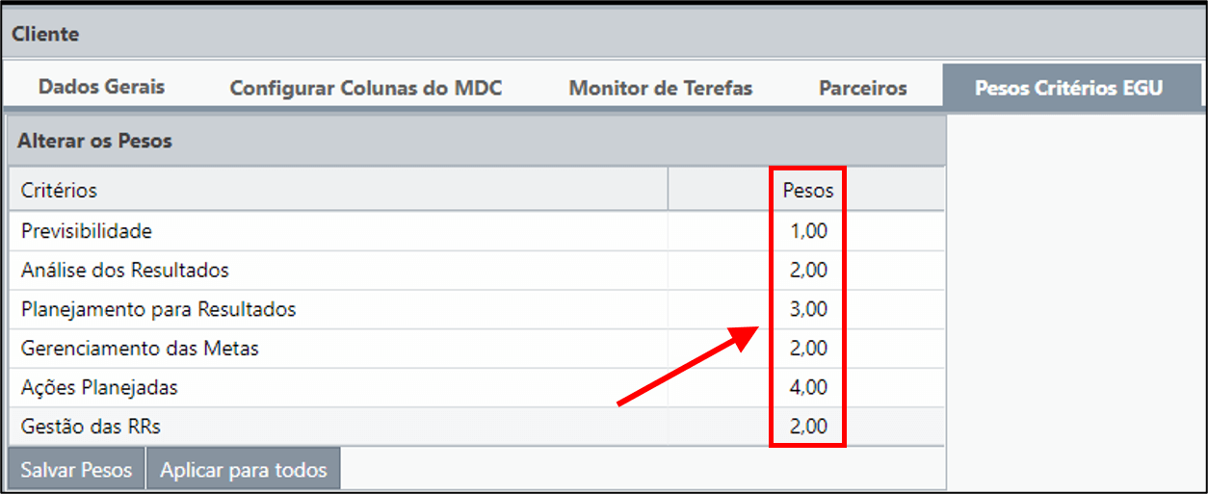Edit the Previsibilidade weight value 1,00
Screen dimensions: 1208x494
pos(808,231)
